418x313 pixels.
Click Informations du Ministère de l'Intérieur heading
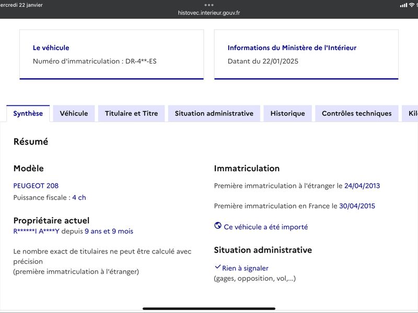click(x=292, y=48)
